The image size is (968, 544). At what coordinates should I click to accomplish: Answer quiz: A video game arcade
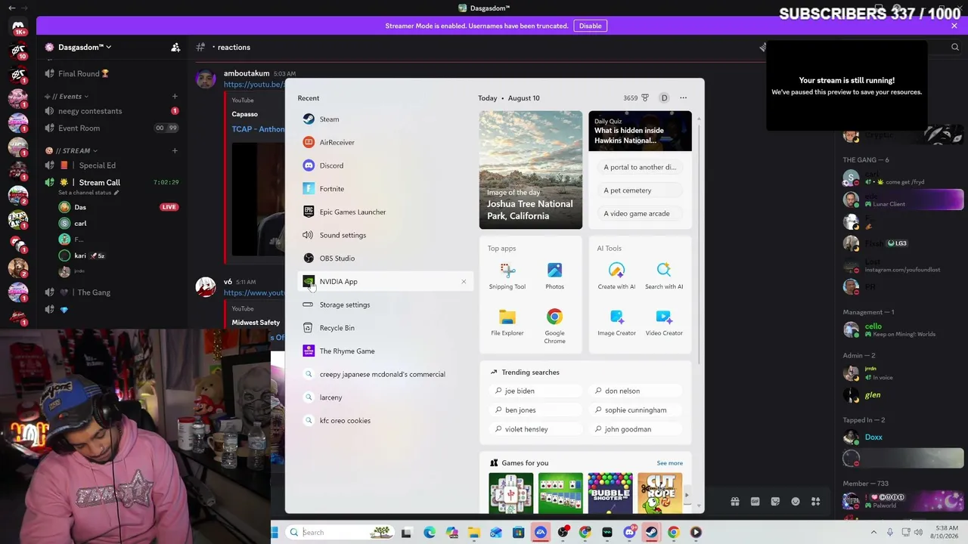(x=640, y=214)
